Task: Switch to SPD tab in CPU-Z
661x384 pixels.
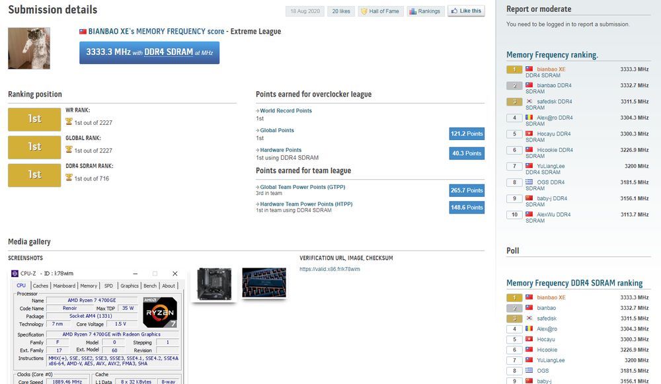Action: tap(109, 286)
